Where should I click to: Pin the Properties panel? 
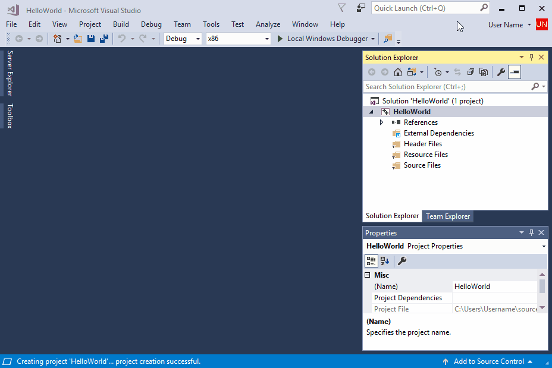(x=531, y=232)
